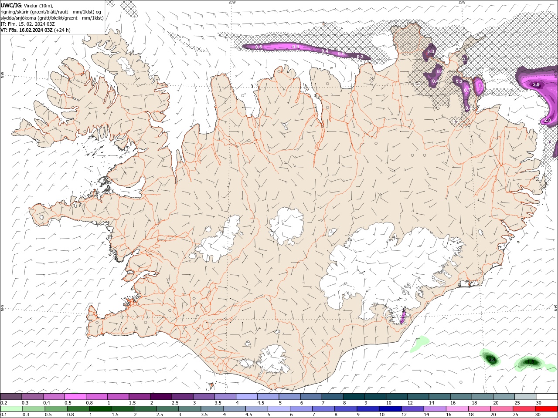
Task: Click the "VT: Fös. 16.02.2024 03Z (+24 h)" line
Action: [x=35, y=30]
